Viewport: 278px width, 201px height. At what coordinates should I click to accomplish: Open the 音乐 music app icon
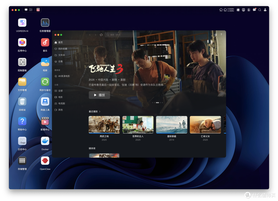point(45,43)
